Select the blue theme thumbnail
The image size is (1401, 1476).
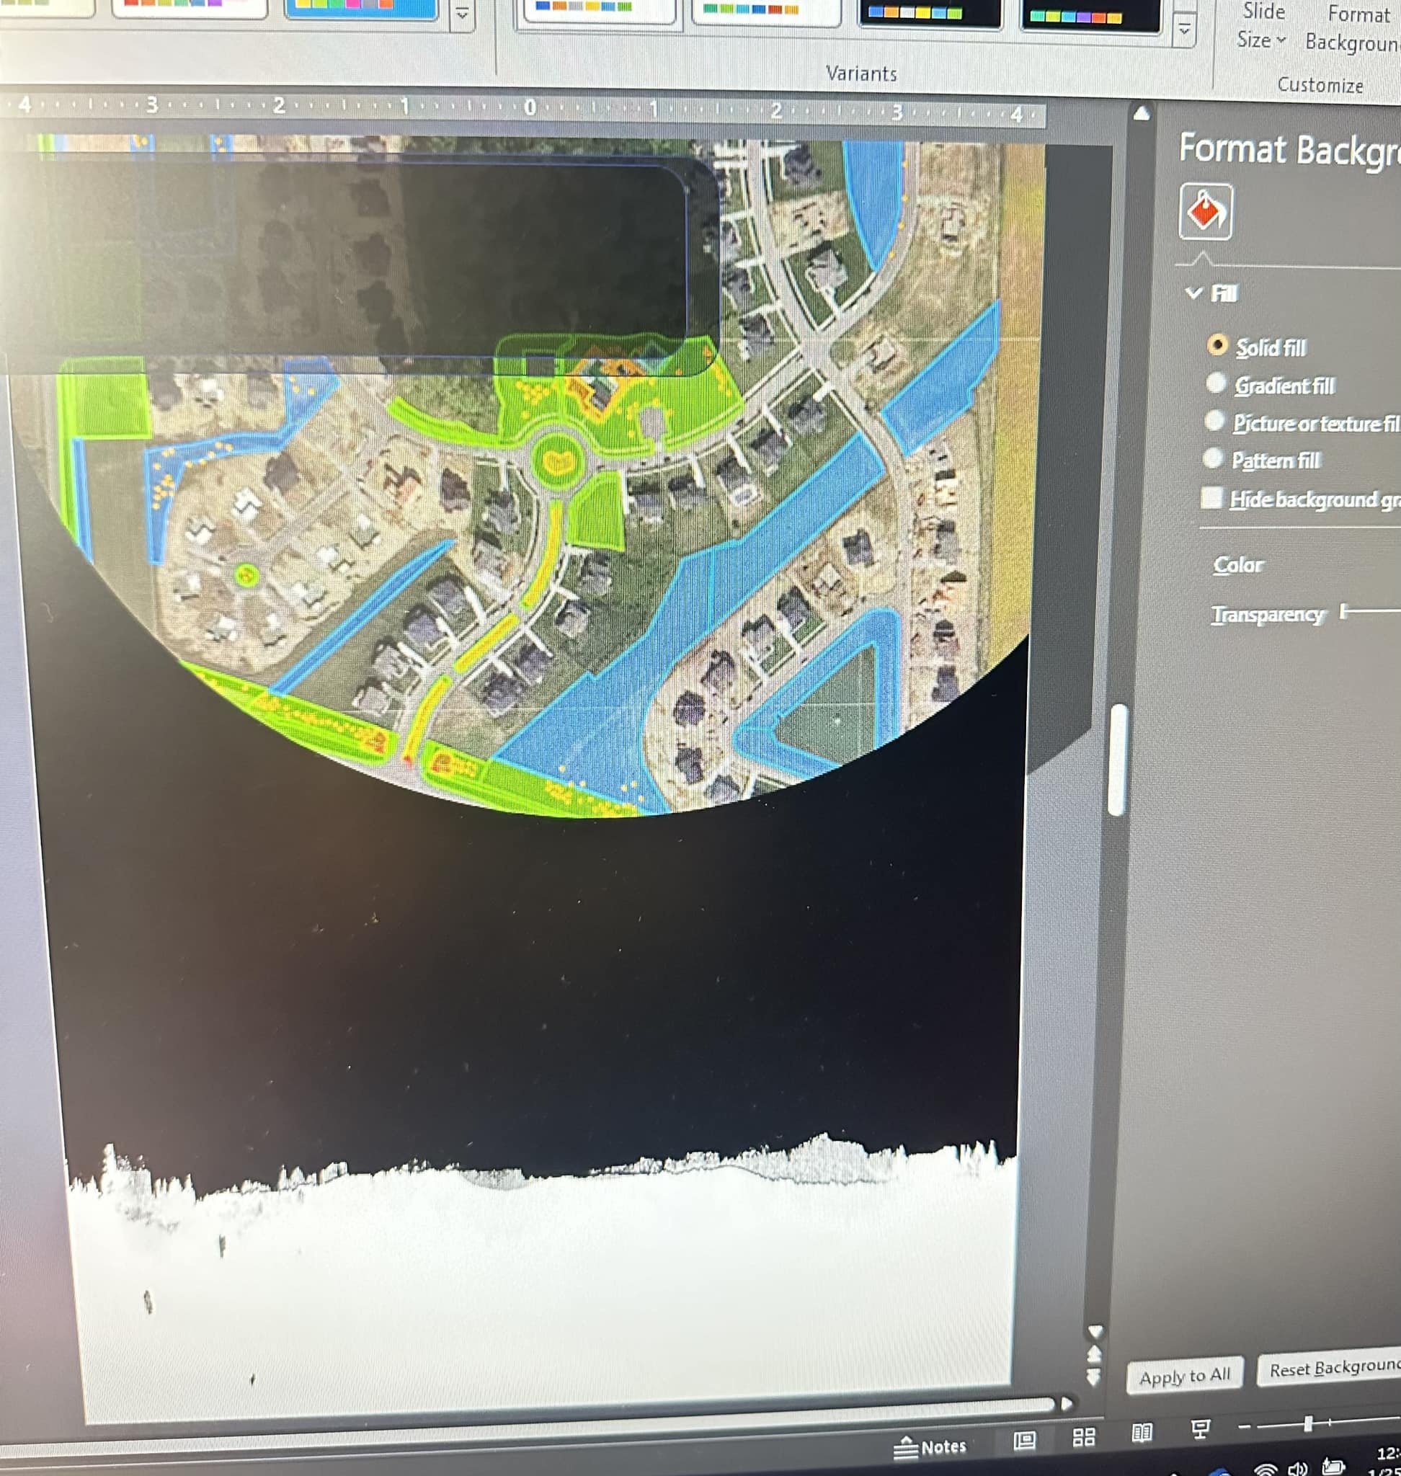pos(362,9)
